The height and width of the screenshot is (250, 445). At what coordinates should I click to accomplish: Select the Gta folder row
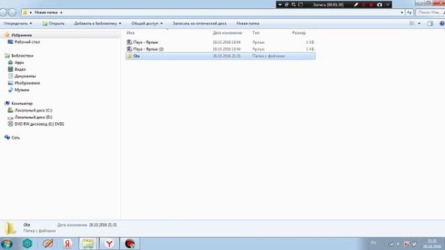point(220,56)
